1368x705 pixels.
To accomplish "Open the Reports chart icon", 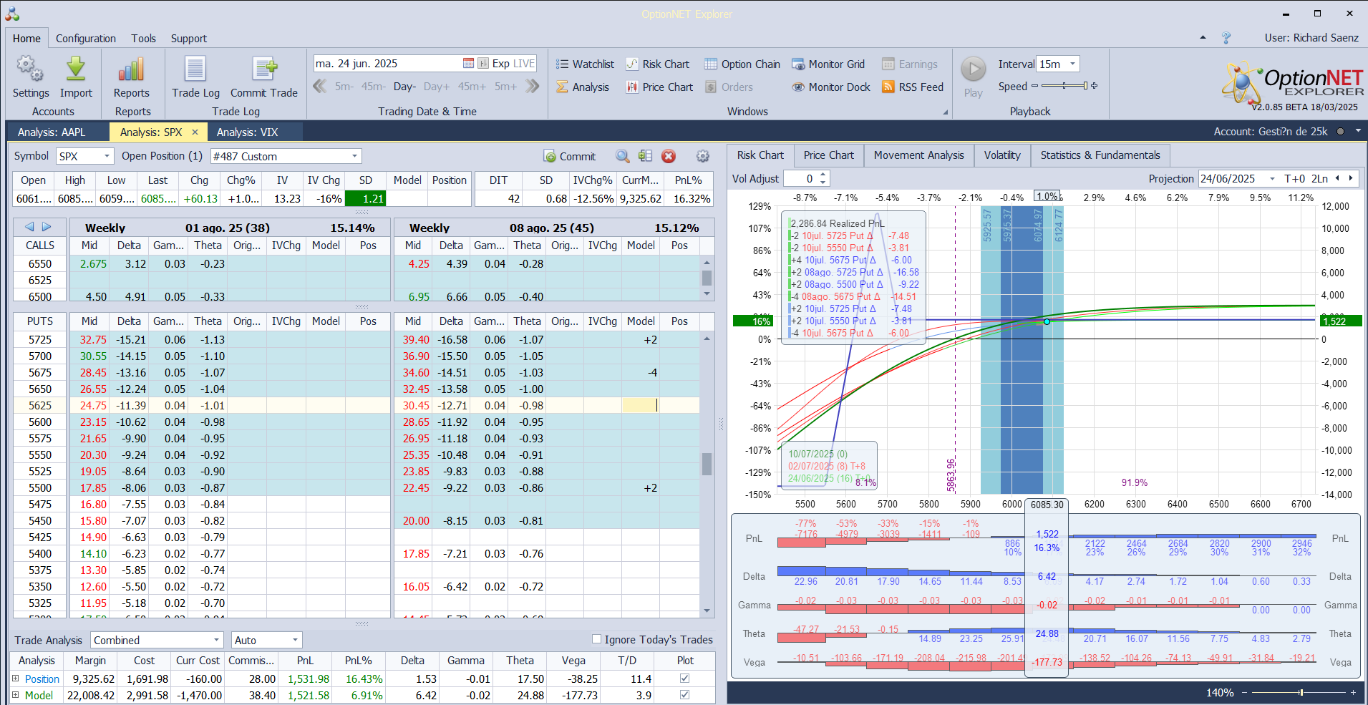I will [x=132, y=77].
